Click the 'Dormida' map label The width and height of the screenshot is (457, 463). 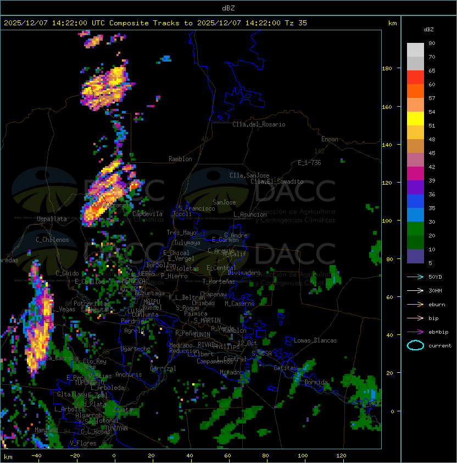point(316,382)
